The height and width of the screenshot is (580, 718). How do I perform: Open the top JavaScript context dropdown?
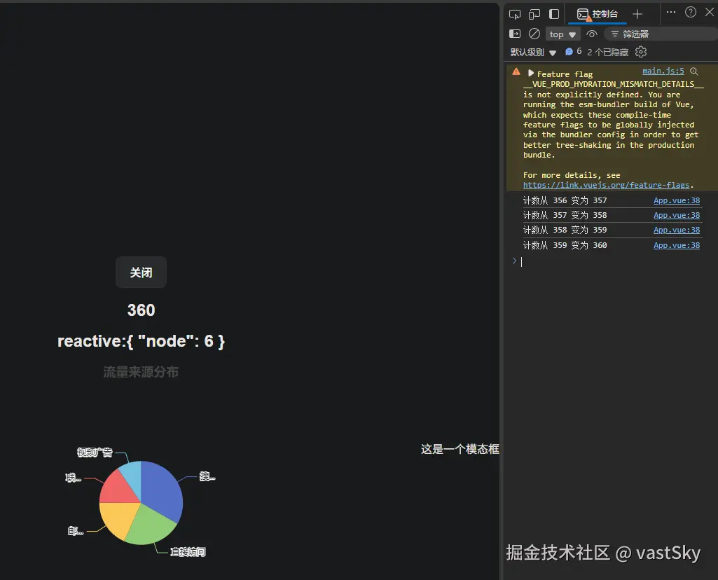(562, 34)
